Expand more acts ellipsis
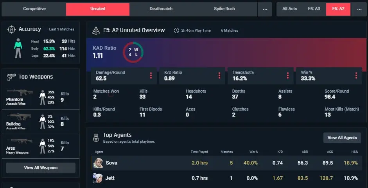 click(359, 9)
